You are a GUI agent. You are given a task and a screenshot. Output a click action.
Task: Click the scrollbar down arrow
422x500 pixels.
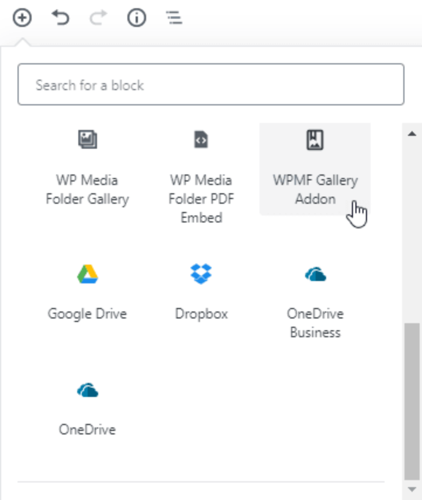pos(411,489)
